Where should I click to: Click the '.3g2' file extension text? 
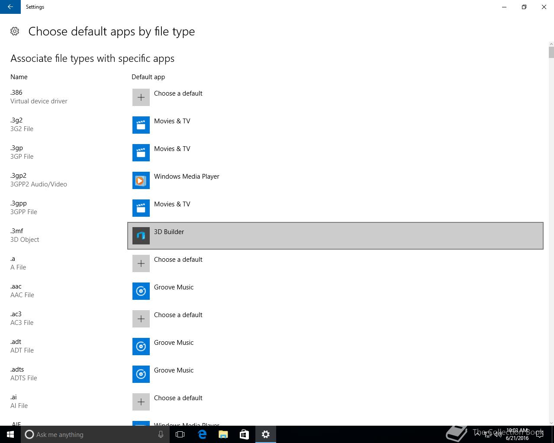click(16, 120)
